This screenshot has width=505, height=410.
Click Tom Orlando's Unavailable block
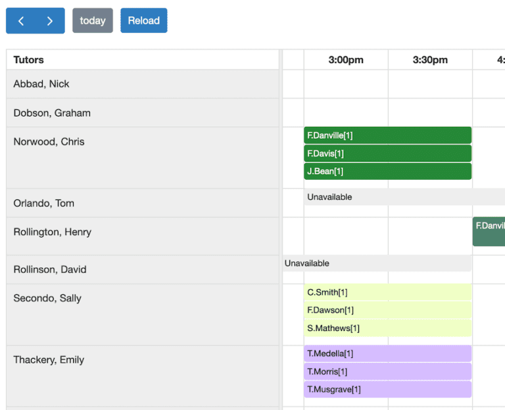pos(403,197)
